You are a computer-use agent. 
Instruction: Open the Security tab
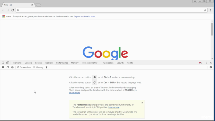120,63
